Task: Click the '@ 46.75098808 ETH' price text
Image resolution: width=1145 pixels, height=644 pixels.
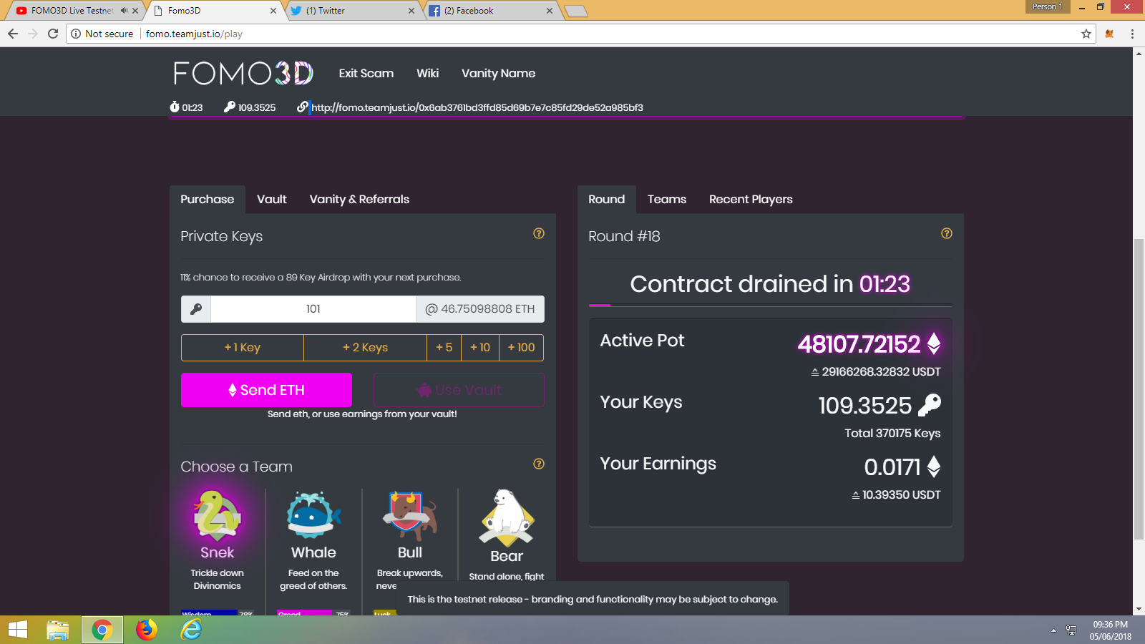Action: point(480,309)
